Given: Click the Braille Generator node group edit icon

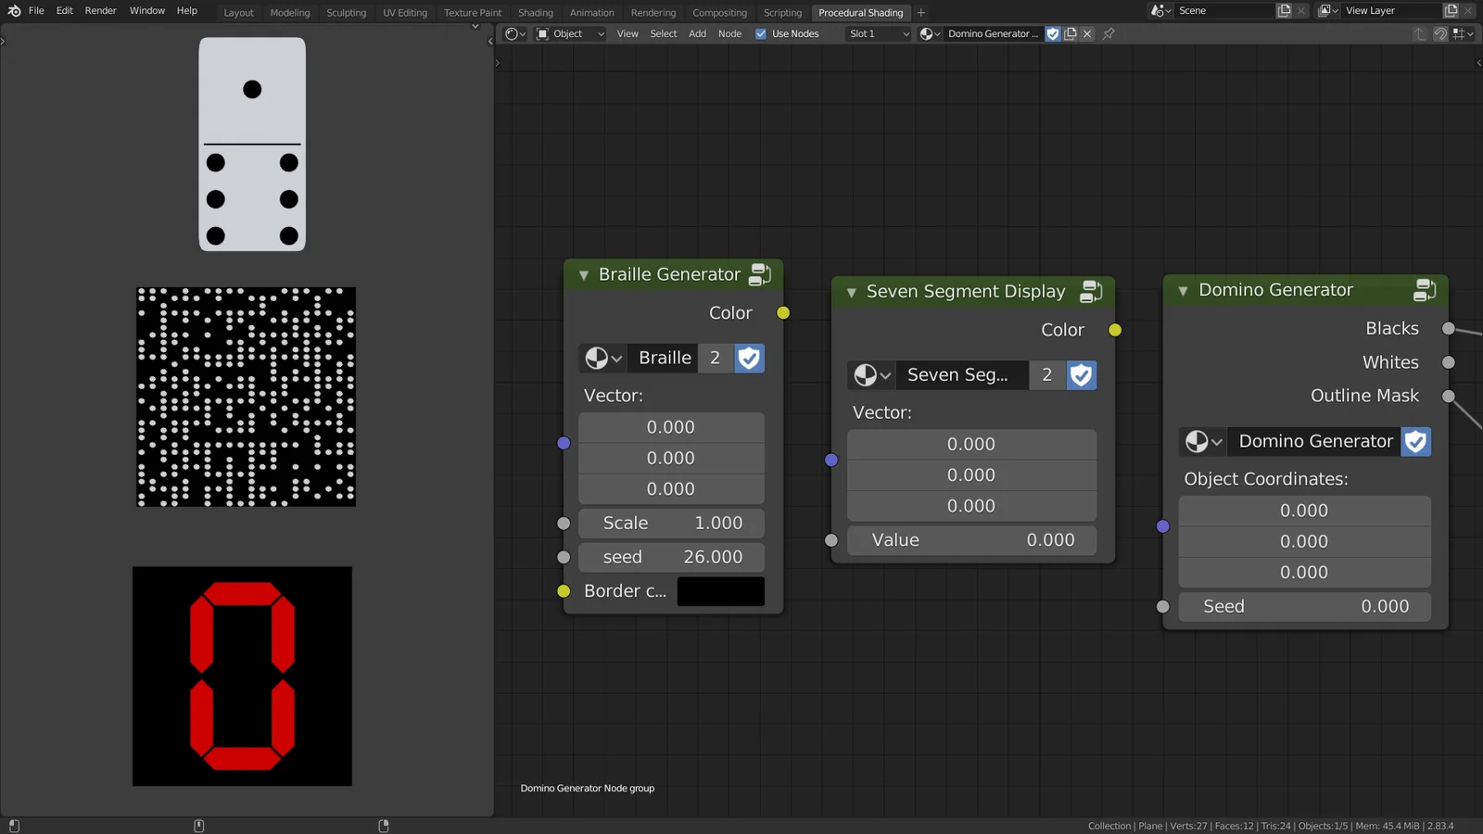Looking at the screenshot, I should coord(760,274).
